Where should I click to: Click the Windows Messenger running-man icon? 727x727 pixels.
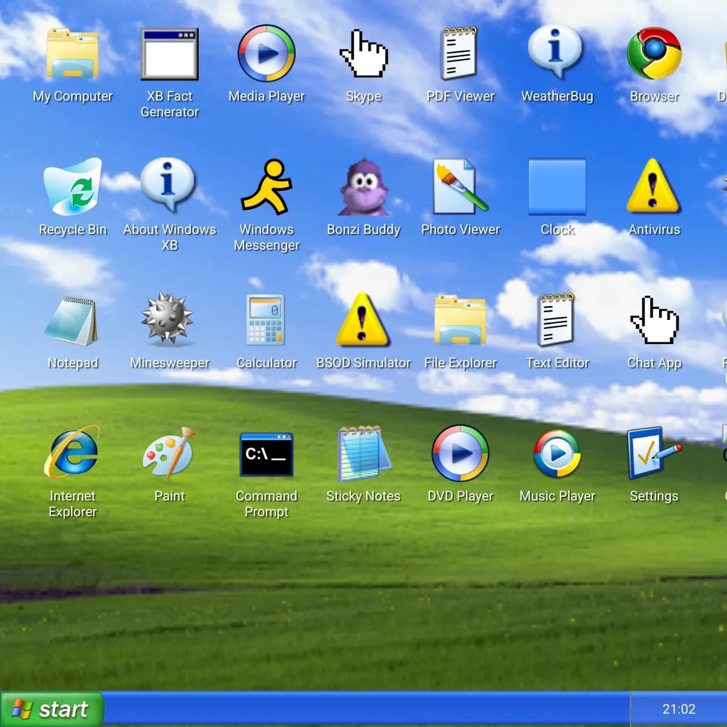pos(267,187)
